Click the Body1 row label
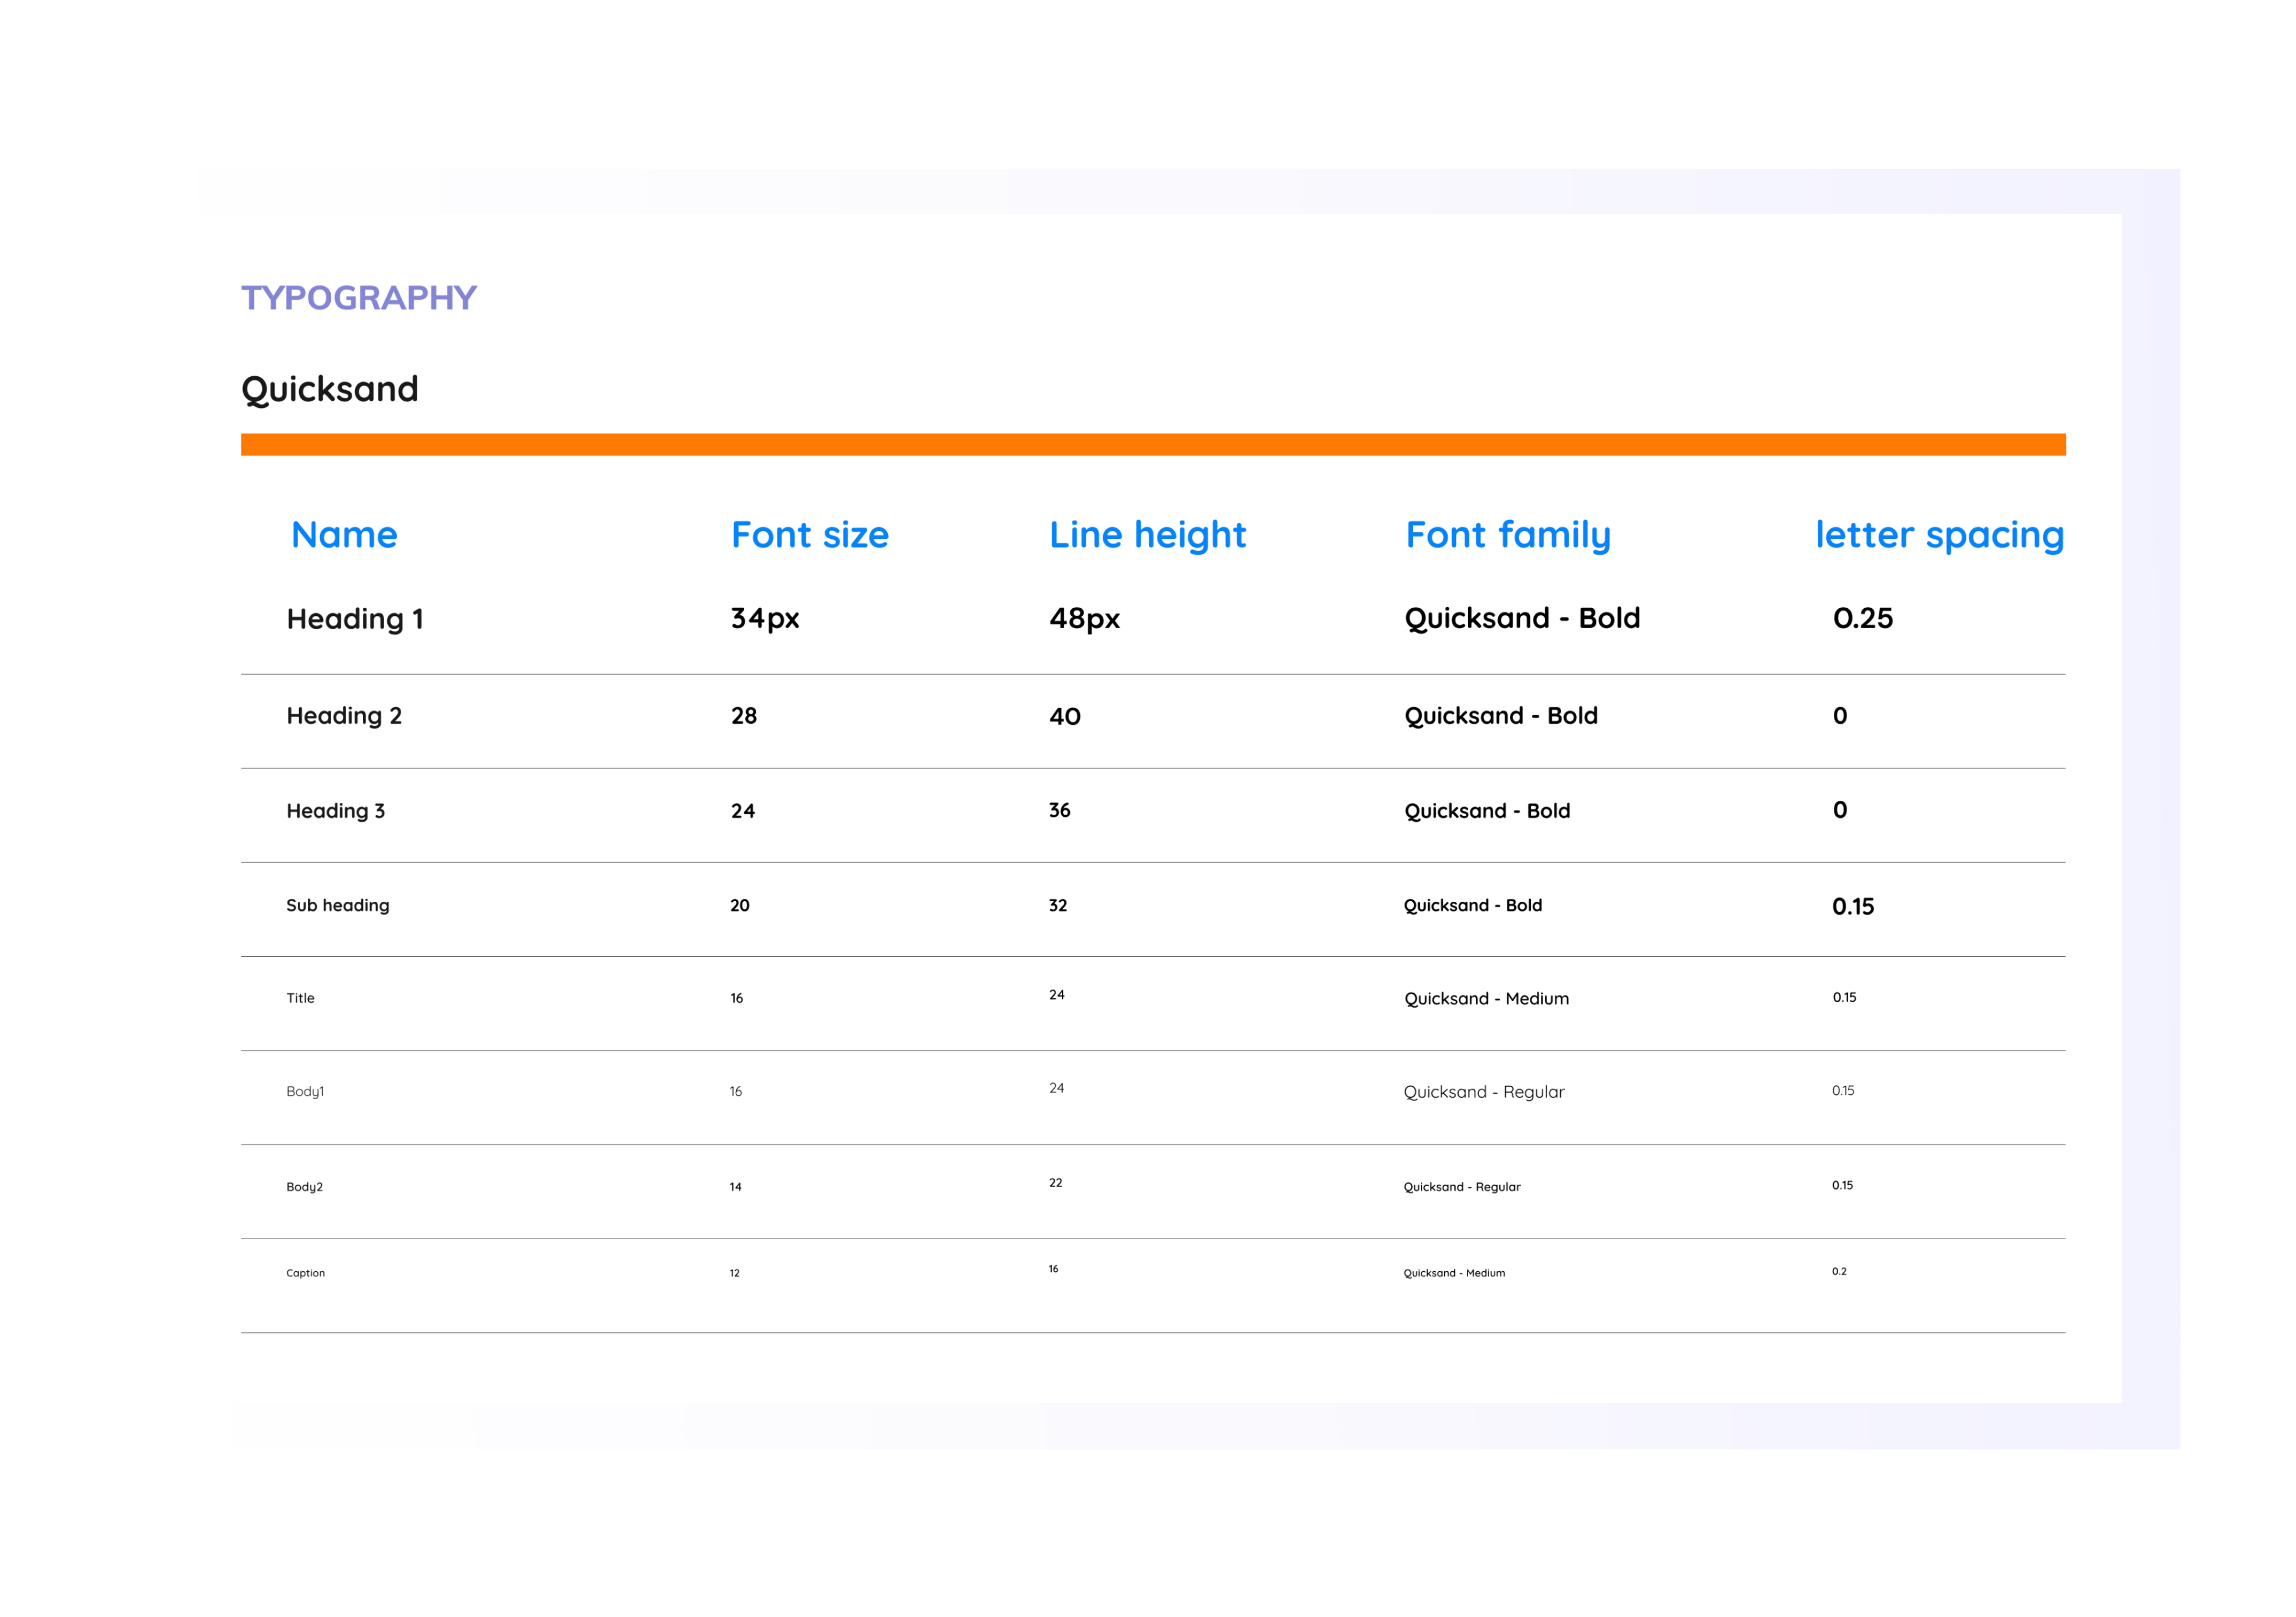 click(305, 1091)
